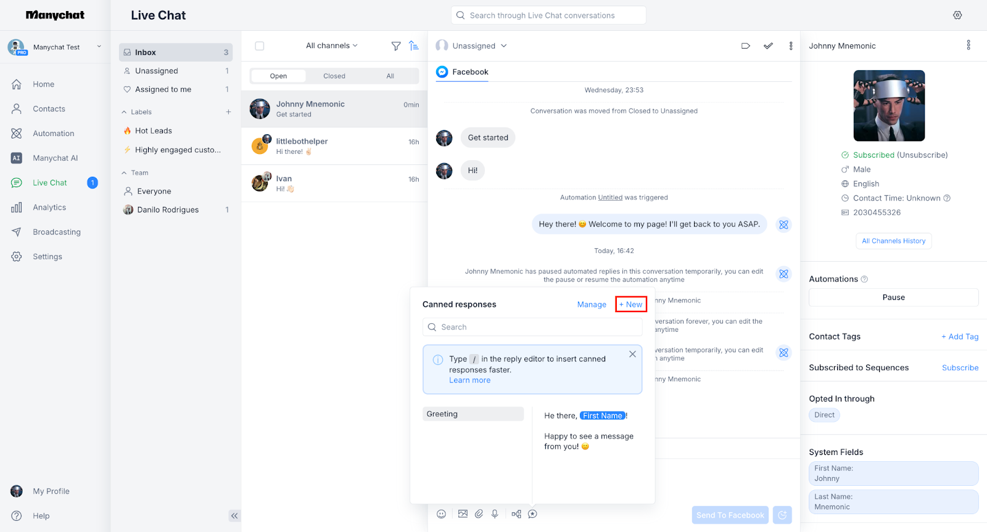The width and height of the screenshot is (987, 532).
Task: Open Broadcasting in the left navigation
Action: click(x=57, y=232)
